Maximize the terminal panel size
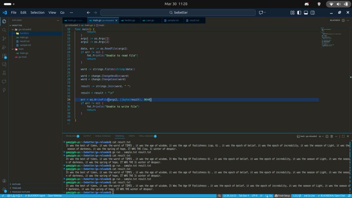The height and width of the screenshot is (198, 352). click(343, 136)
